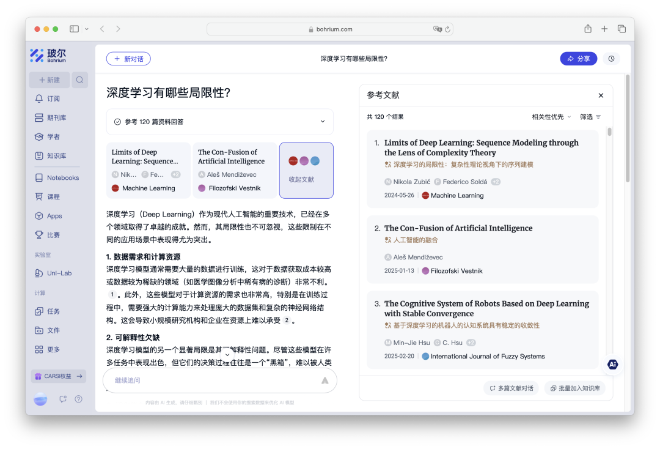
Task: Open the sidebar search icon
Action: (x=79, y=80)
